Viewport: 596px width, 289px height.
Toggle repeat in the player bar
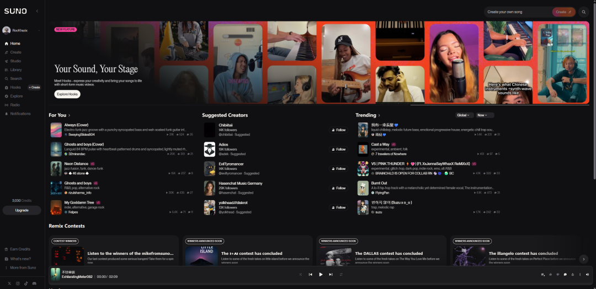[341, 274]
